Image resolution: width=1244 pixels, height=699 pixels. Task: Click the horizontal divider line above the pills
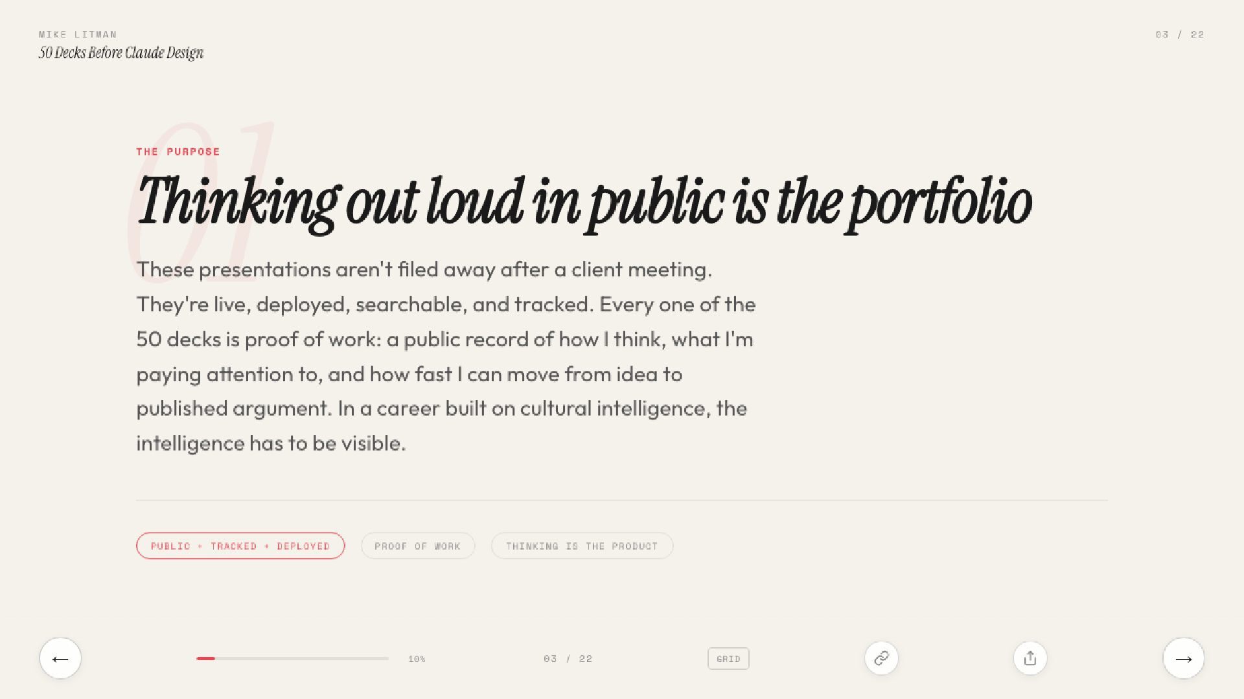[x=622, y=500]
